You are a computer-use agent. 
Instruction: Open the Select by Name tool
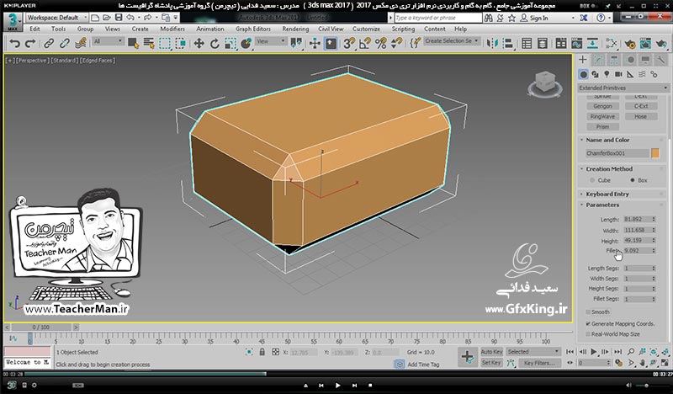(149, 44)
